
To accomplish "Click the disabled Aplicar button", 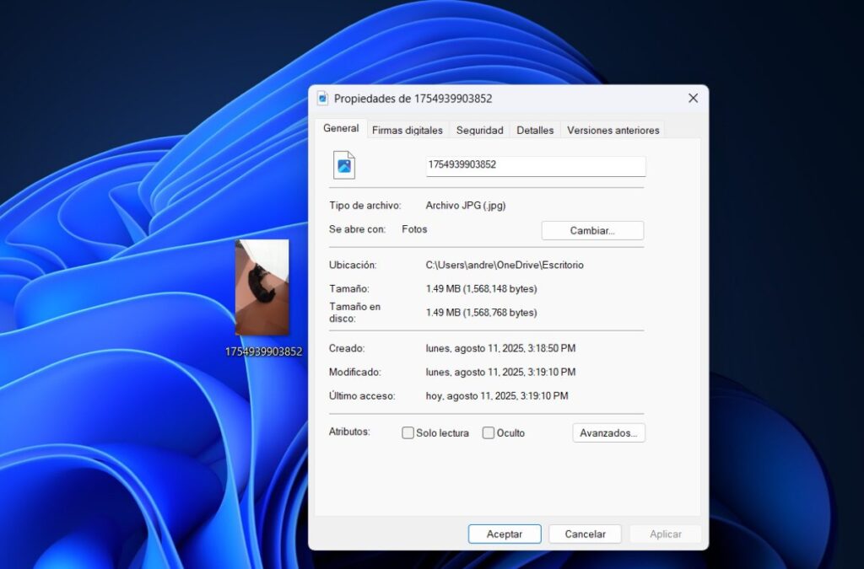I will click(x=665, y=534).
